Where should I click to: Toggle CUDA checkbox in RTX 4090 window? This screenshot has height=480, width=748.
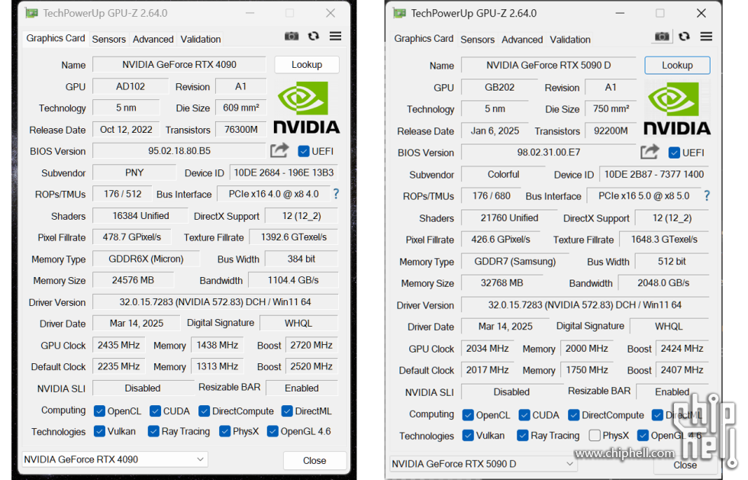[x=155, y=411]
